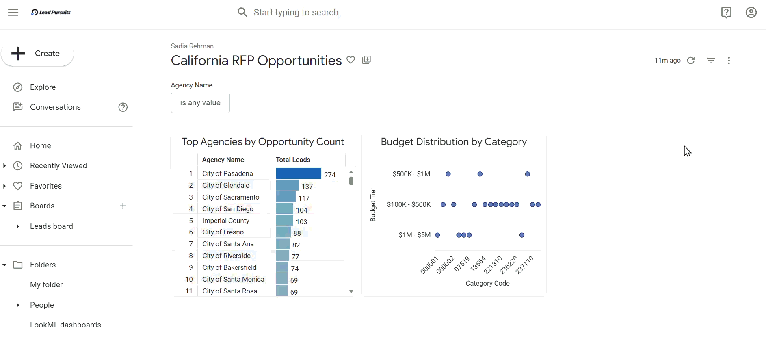The height and width of the screenshot is (360, 766).
Task: Open the user account icon
Action: 751,12
